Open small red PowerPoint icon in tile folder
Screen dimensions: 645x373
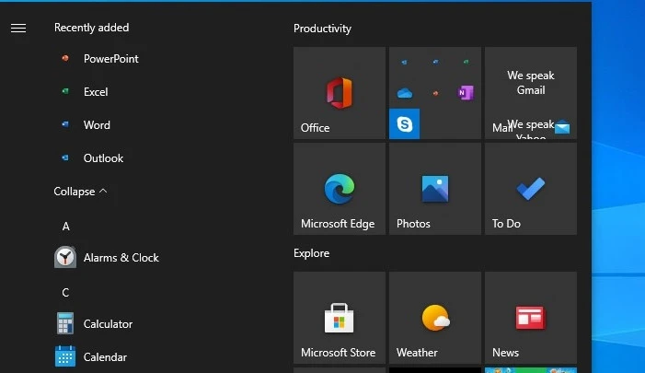(x=435, y=93)
